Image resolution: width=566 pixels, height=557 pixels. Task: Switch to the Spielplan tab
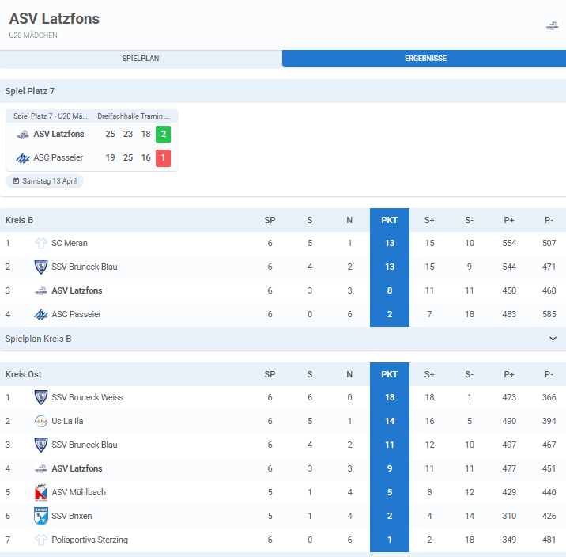point(141,59)
